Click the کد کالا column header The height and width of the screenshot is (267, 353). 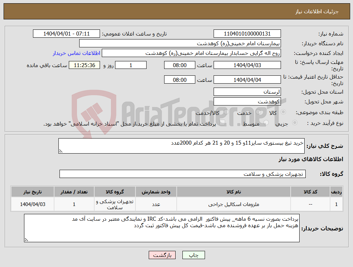tap(310, 192)
